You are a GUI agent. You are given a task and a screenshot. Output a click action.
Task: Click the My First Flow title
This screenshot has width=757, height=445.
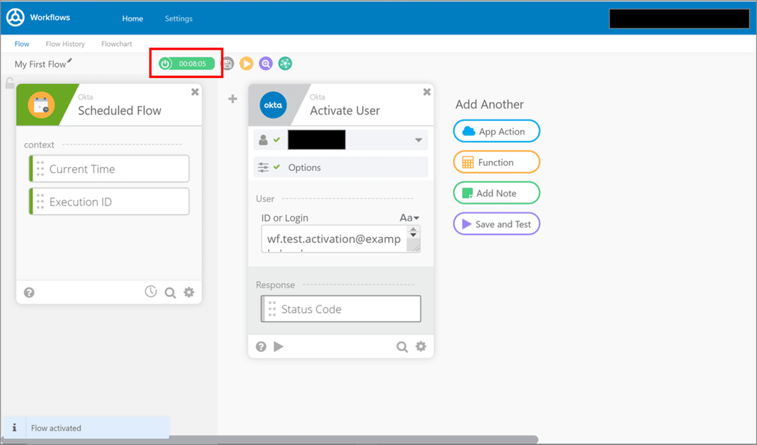click(40, 64)
